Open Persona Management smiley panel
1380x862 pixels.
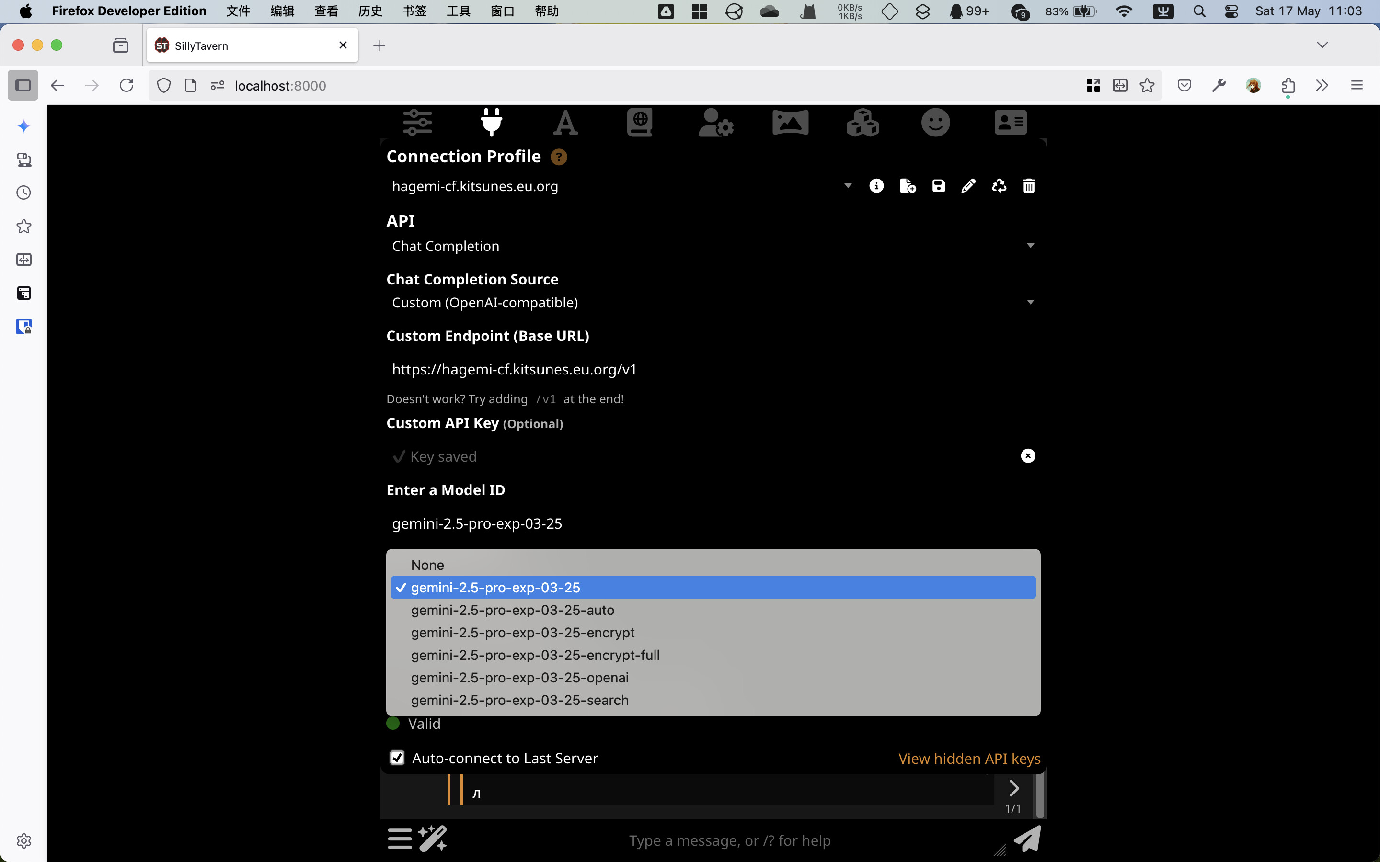pos(935,122)
